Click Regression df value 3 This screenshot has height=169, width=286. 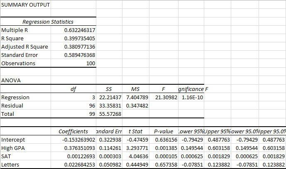point(73,97)
